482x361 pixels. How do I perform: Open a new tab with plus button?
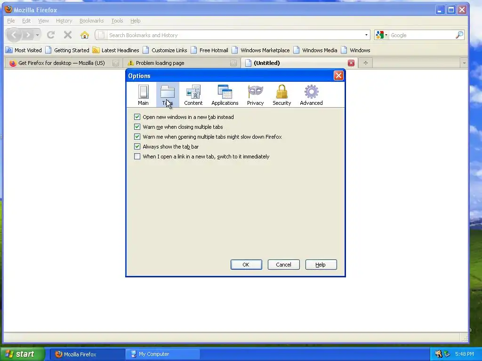(x=365, y=63)
